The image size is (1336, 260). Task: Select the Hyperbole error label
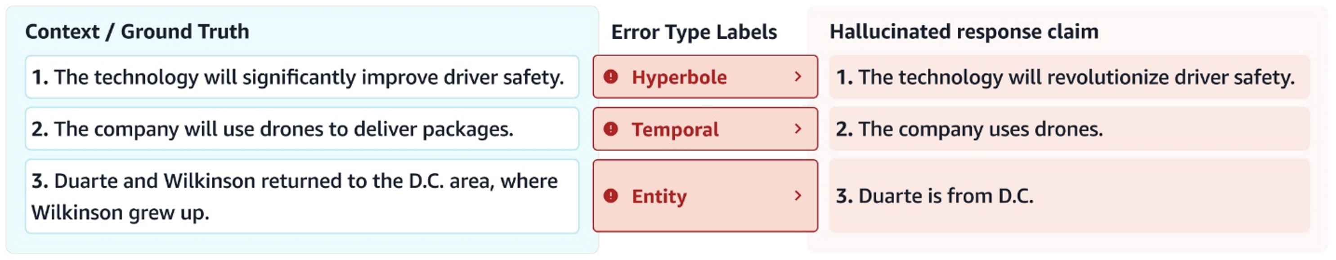[679, 77]
